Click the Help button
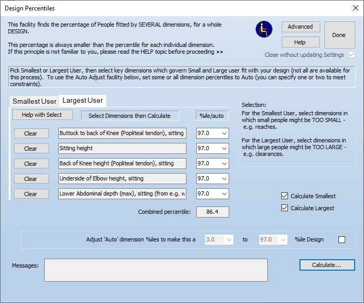 tap(300, 42)
